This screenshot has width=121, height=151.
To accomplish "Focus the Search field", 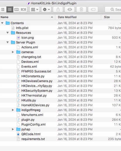I will [113, 9].
